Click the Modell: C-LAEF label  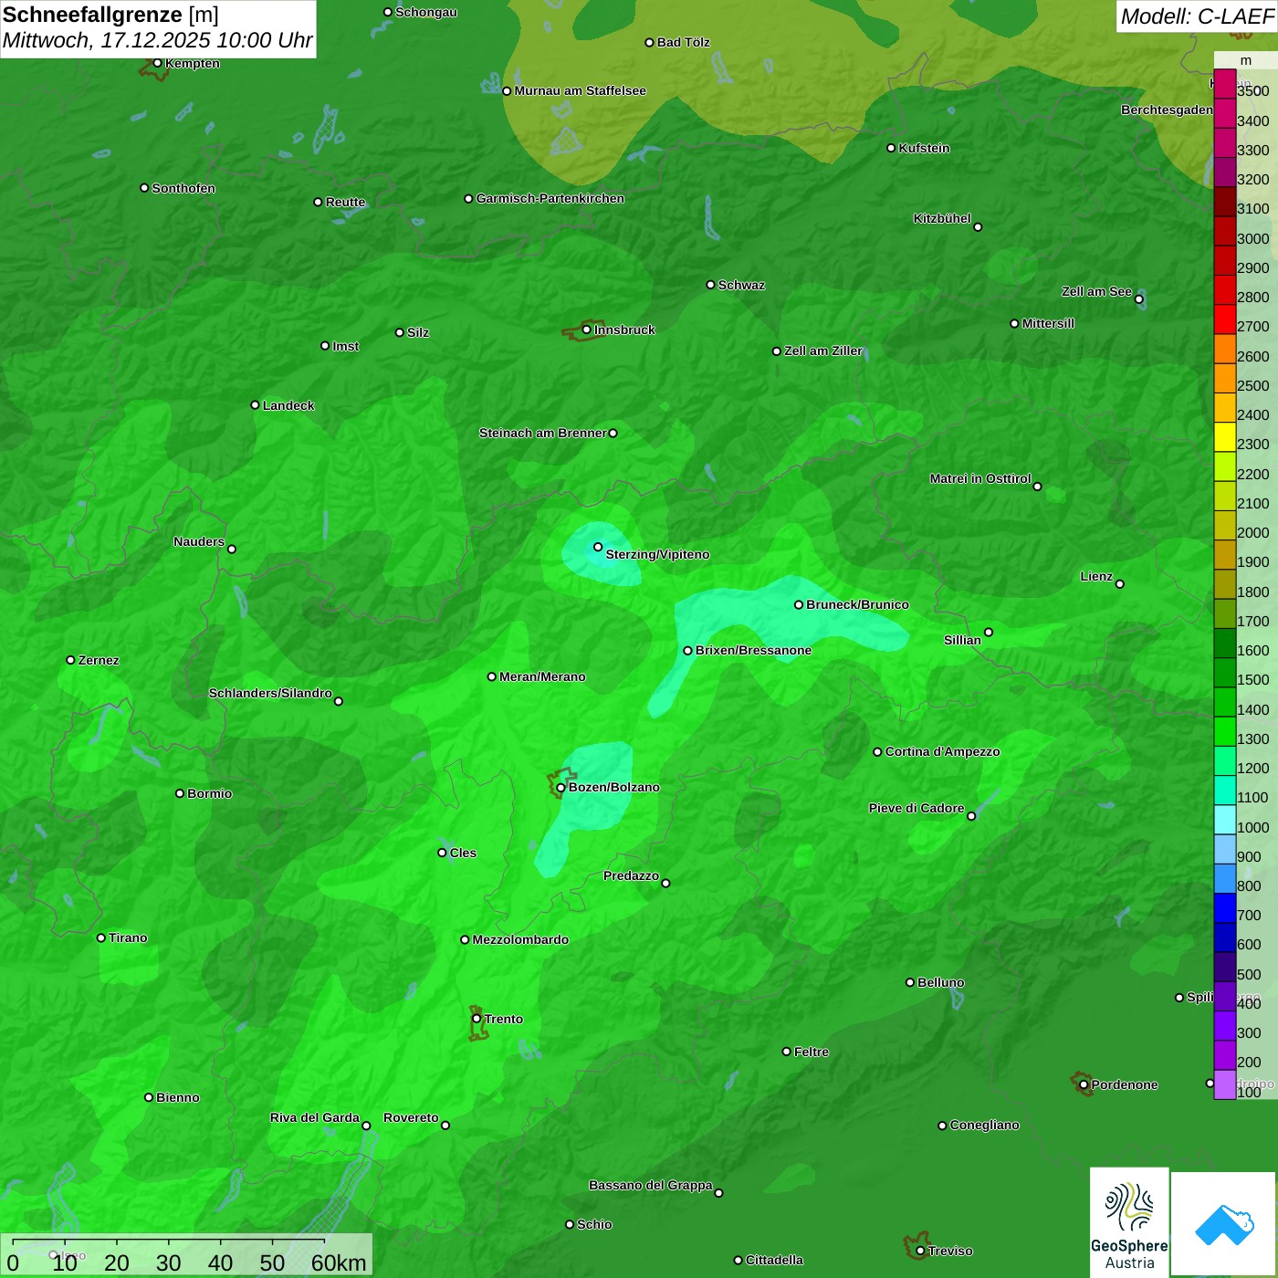[1197, 16]
